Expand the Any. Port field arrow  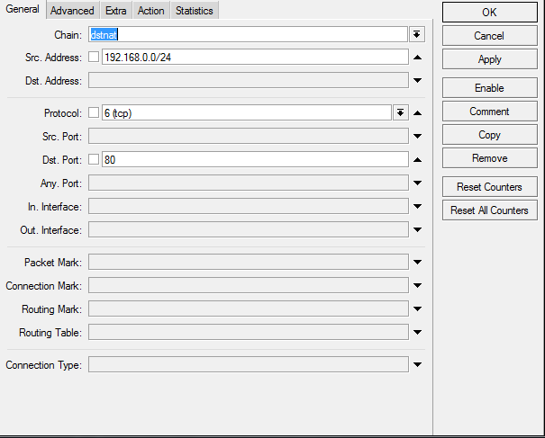417,183
